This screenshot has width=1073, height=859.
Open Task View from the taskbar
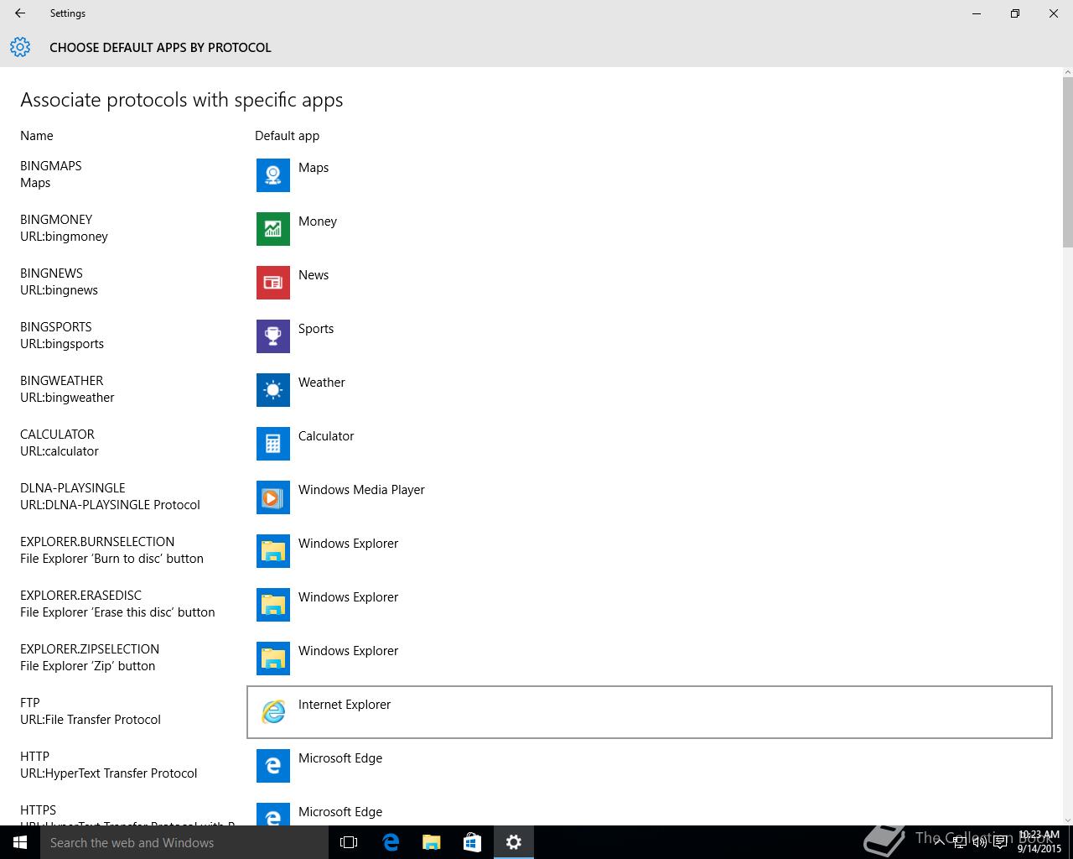click(x=349, y=842)
